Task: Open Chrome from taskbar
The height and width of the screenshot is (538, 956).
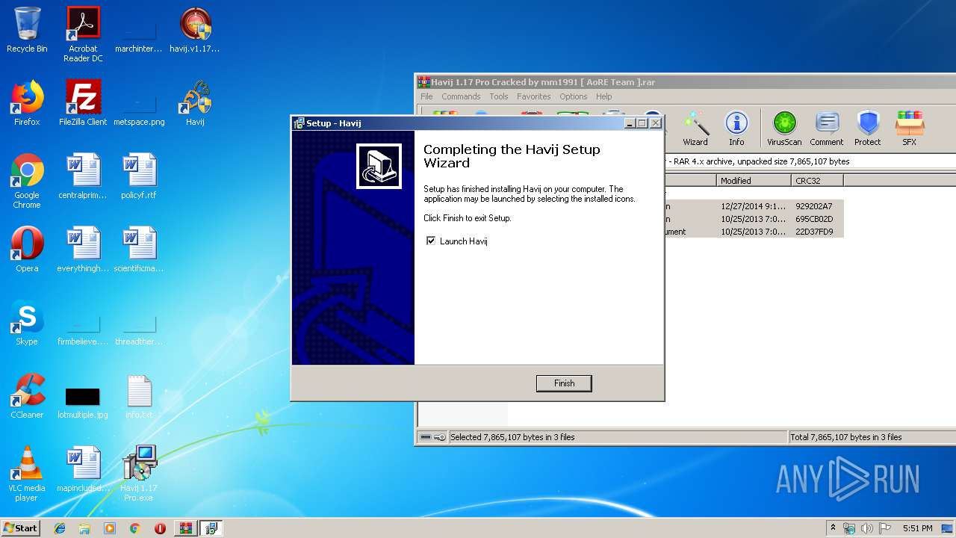Action: click(x=135, y=528)
